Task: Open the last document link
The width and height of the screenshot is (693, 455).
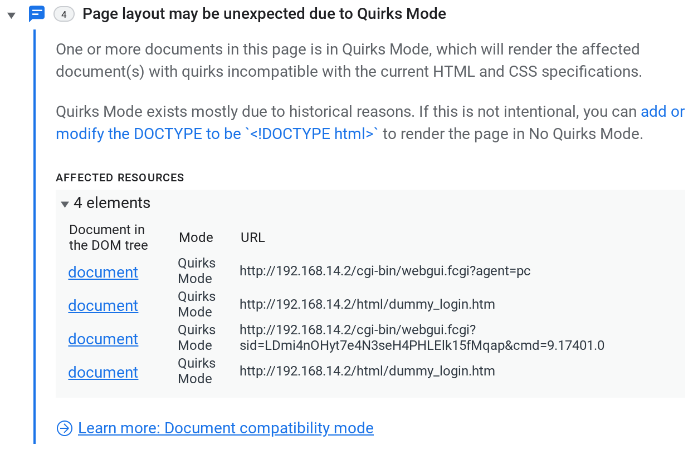Action: (x=103, y=373)
